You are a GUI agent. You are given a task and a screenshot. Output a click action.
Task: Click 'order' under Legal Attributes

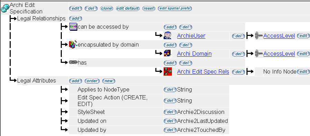point(92,81)
